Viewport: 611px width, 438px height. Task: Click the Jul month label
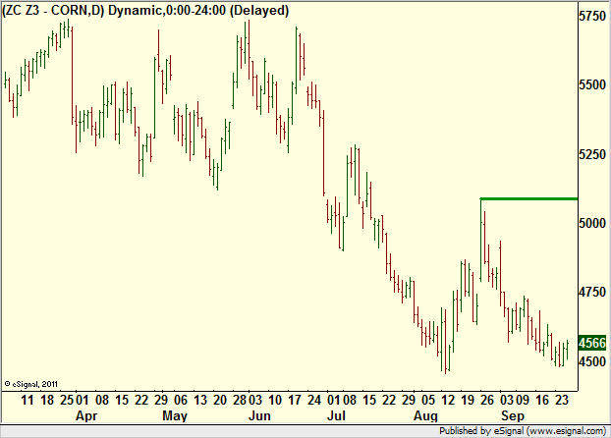336,415
